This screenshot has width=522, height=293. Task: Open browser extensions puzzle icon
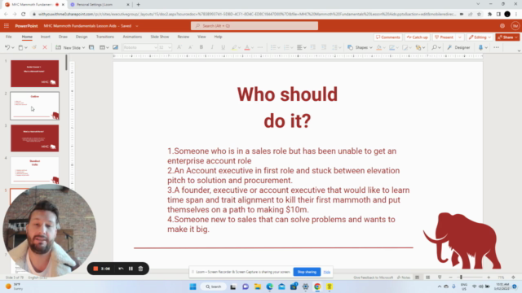pyautogui.click(x=489, y=14)
